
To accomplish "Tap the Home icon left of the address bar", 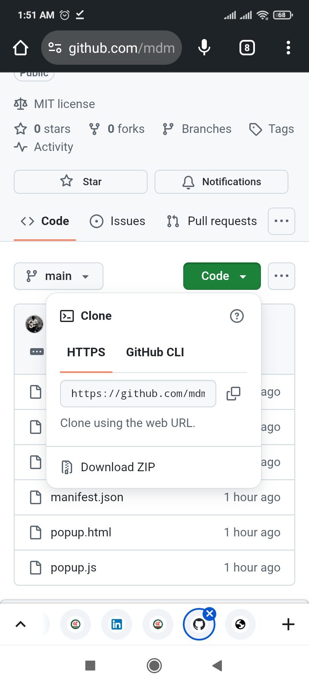I will pyautogui.click(x=20, y=48).
